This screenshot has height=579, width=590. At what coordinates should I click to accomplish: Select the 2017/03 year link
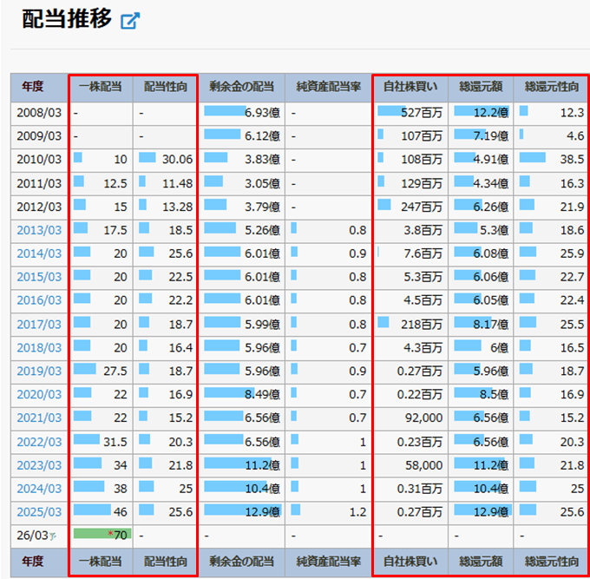click(41, 324)
